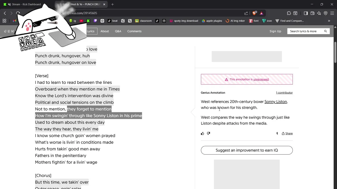The height and width of the screenshot is (189, 337).
Task: Click the address bar URL genius.com/39145605
Action: (82, 13)
